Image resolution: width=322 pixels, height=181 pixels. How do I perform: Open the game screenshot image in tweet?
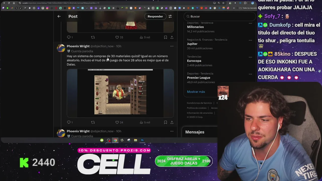[120, 93]
